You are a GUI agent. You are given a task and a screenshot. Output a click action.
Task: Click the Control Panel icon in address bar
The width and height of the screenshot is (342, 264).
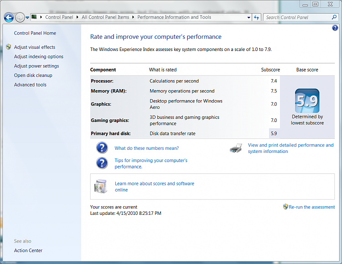tap(34, 17)
